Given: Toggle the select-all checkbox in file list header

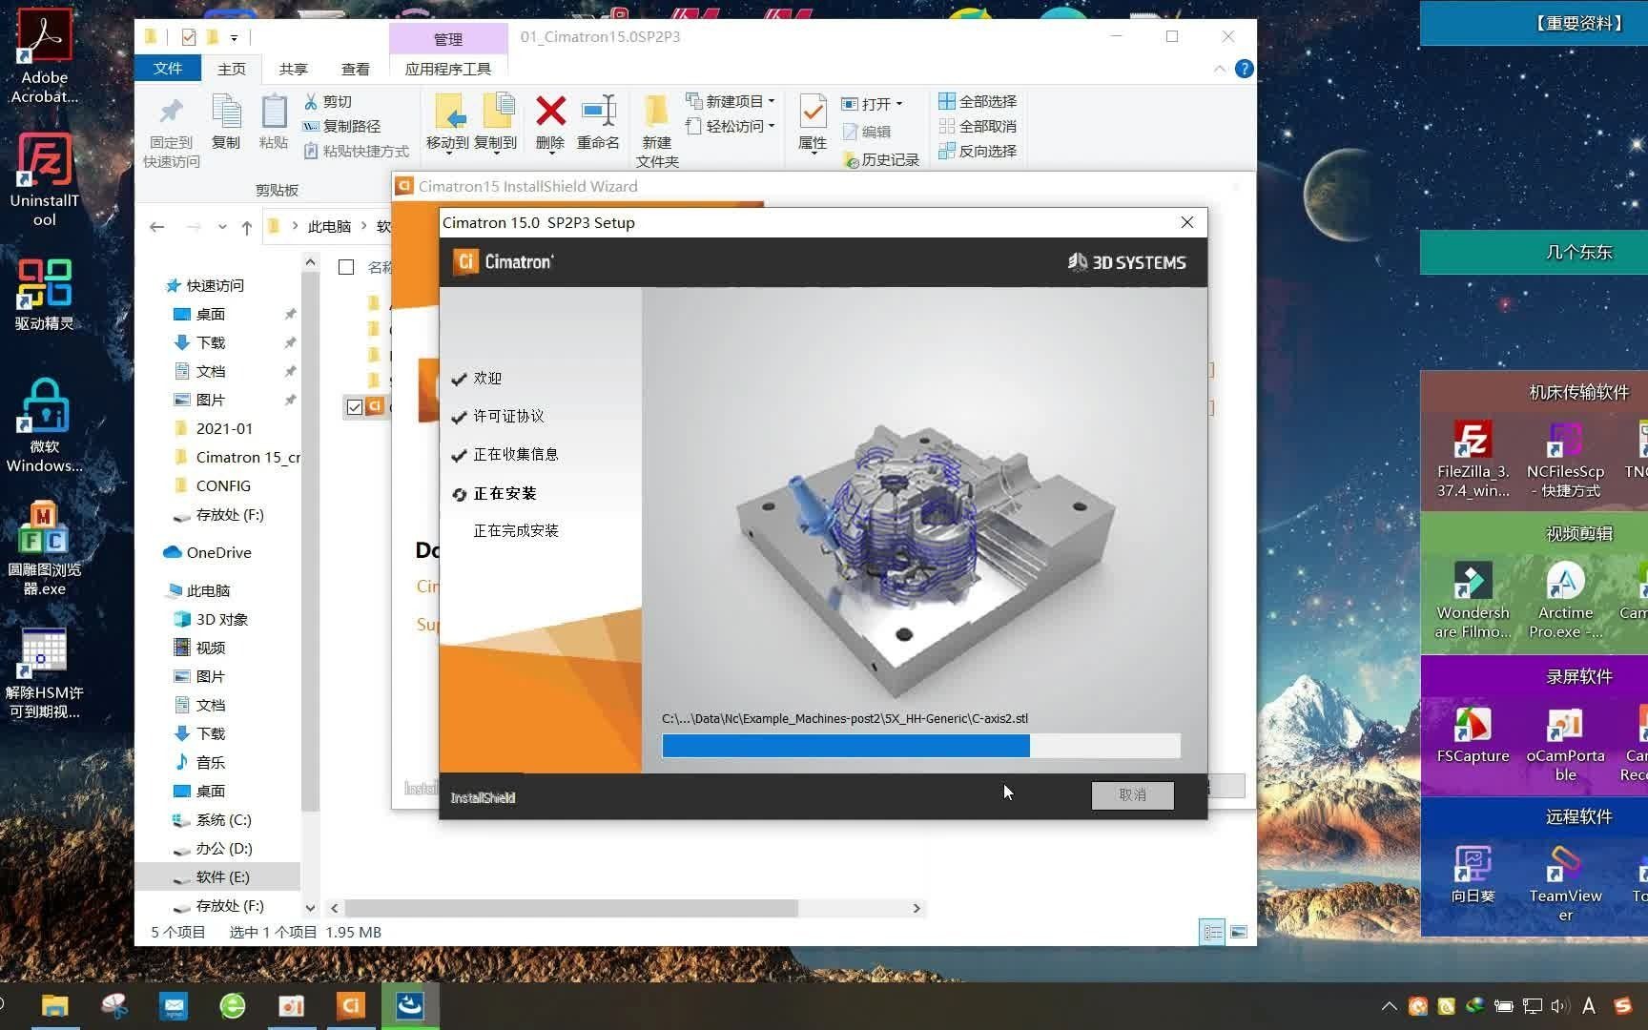Looking at the screenshot, I should coord(346,267).
